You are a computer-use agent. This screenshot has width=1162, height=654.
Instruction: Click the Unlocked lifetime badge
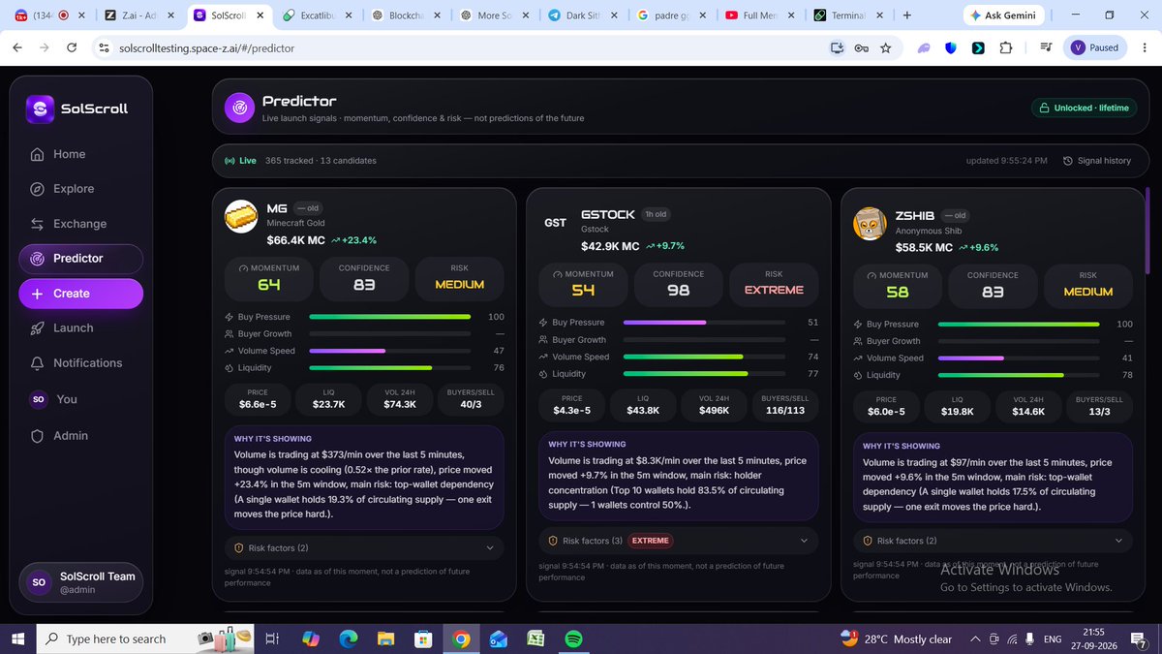(x=1085, y=108)
